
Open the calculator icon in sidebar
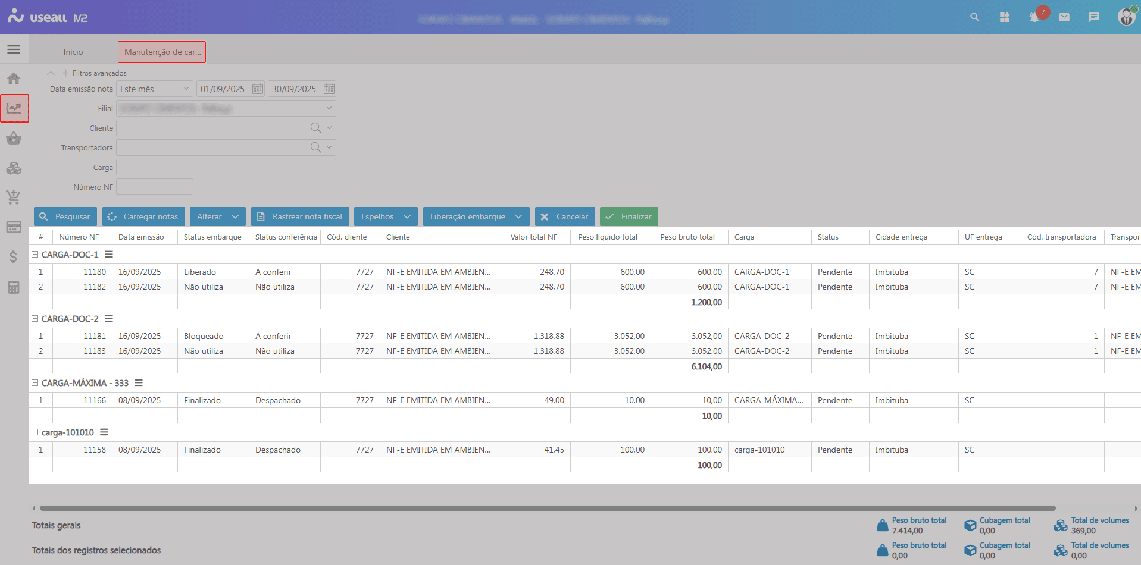tap(14, 287)
